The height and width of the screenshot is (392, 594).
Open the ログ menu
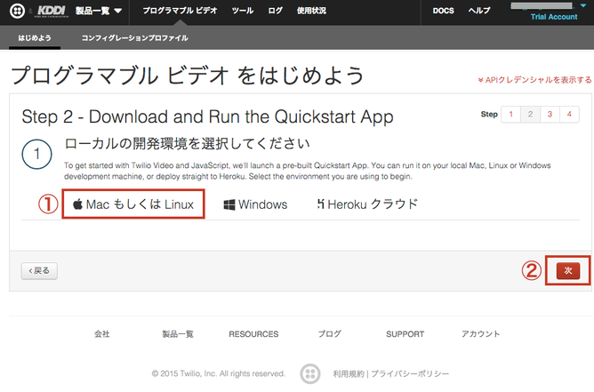pyautogui.click(x=276, y=11)
